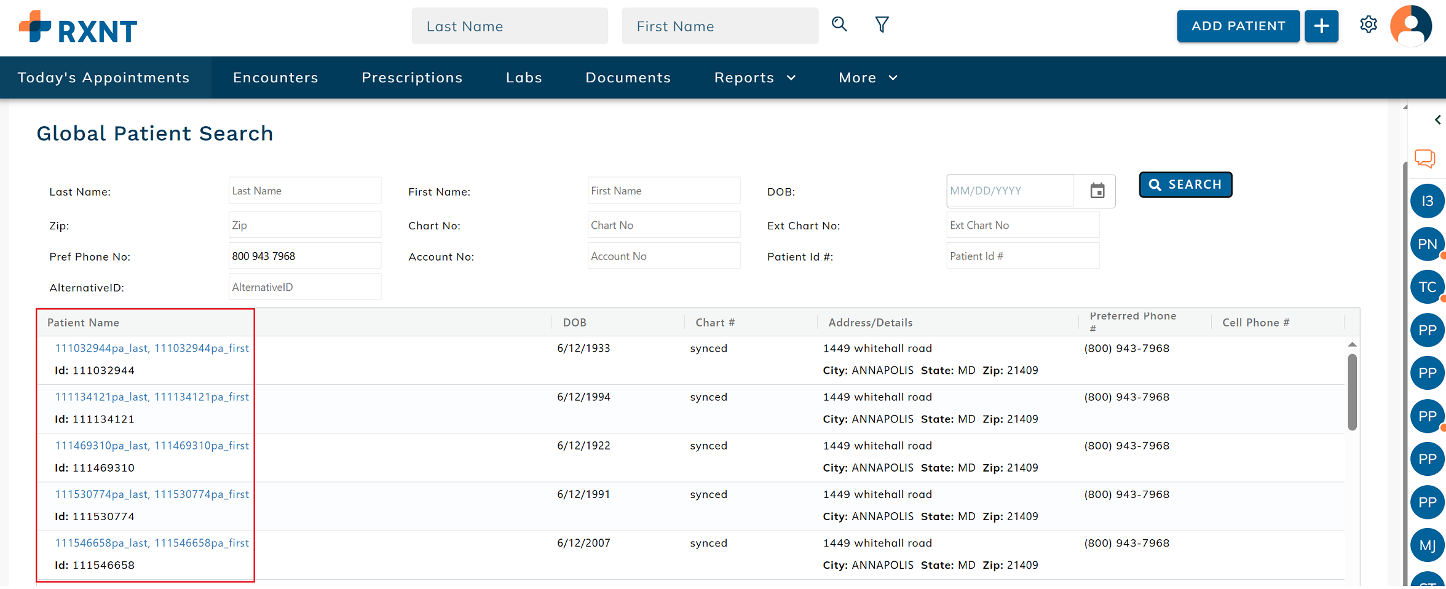Open the chat messages icon in sidebar

click(1424, 158)
